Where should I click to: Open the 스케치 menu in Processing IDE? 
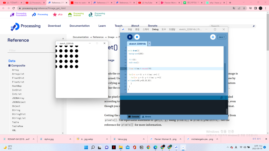pos(146,29)
